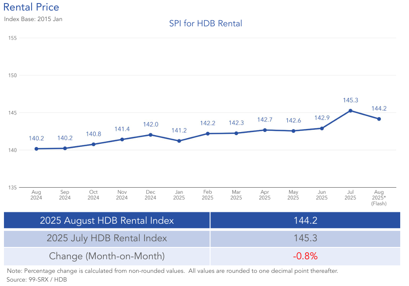Click the "SPI for HDB Rental" chart title
The width and height of the screenshot is (409, 286).
[x=206, y=23]
